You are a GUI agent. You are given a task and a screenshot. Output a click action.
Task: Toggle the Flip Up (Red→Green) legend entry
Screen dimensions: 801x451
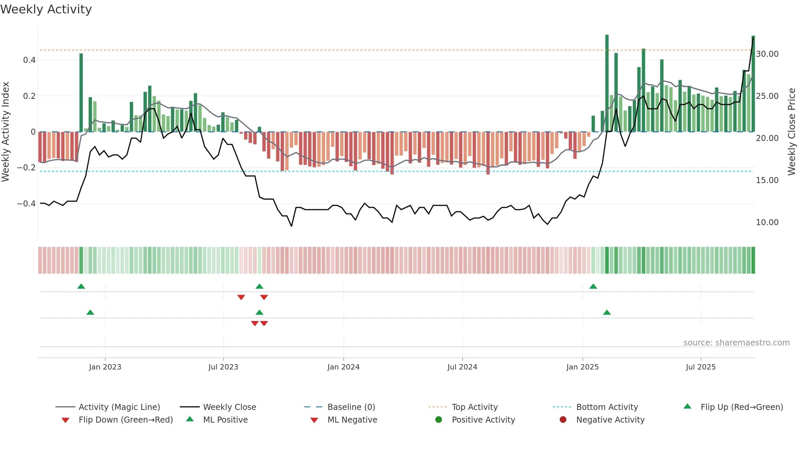733,407
